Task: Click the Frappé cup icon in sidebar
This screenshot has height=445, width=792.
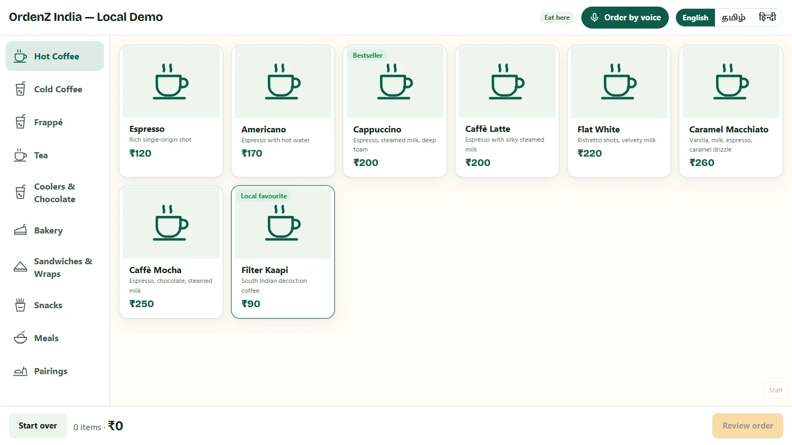Action: (x=20, y=122)
